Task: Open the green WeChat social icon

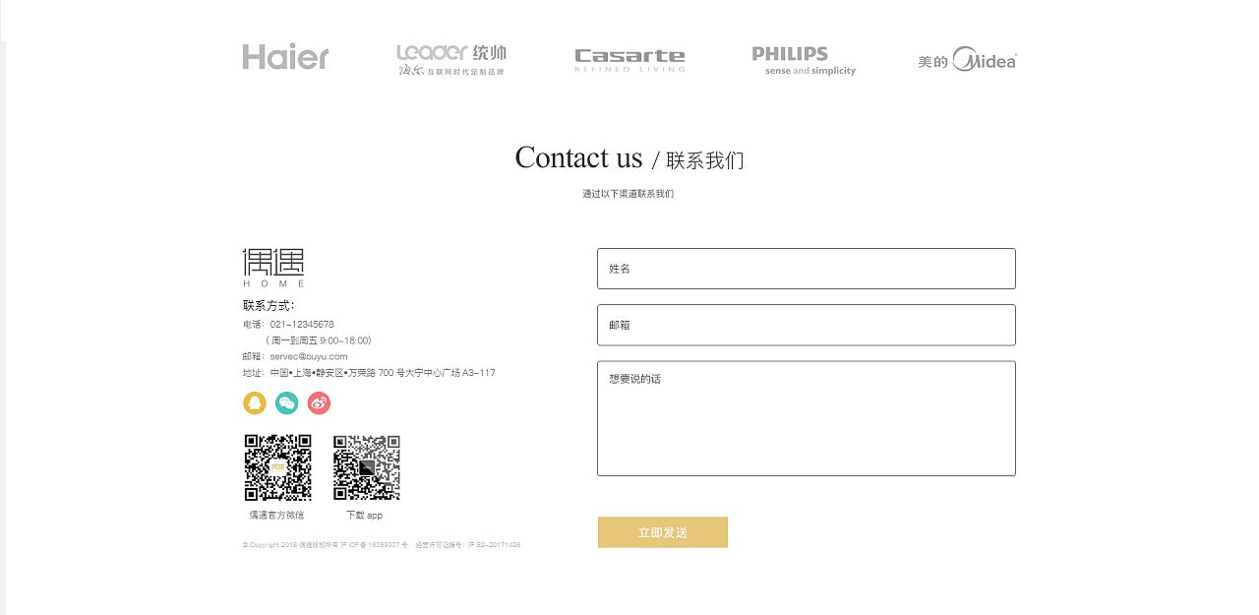Action: coord(287,402)
